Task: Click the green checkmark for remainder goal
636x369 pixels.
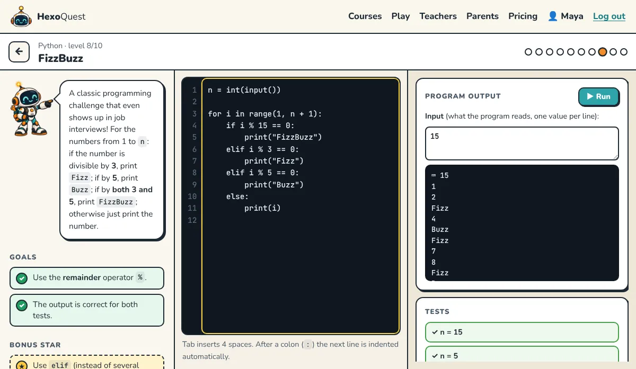Action: point(22,278)
